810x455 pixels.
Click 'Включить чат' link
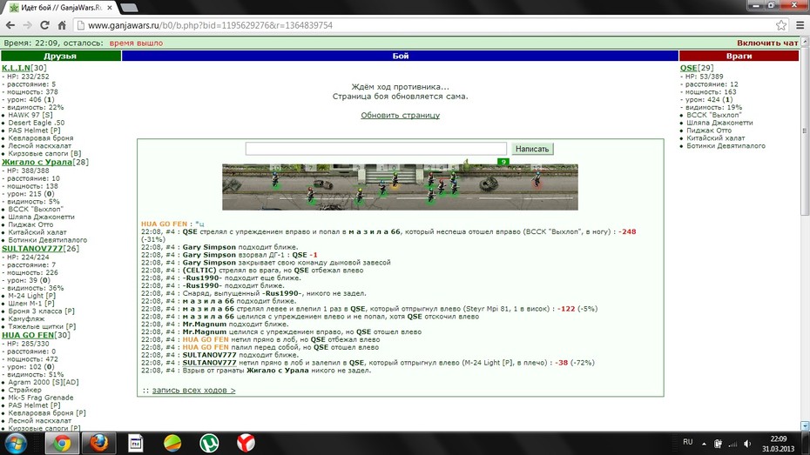(767, 43)
